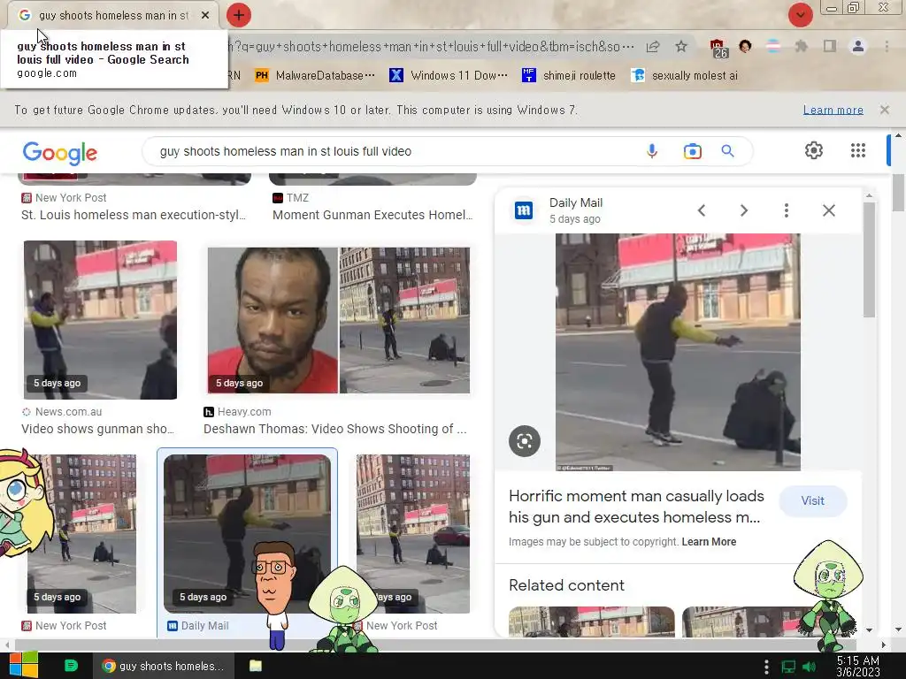This screenshot has width=906, height=679.
Task: Start voice search with the microphone icon
Action: [x=652, y=151]
